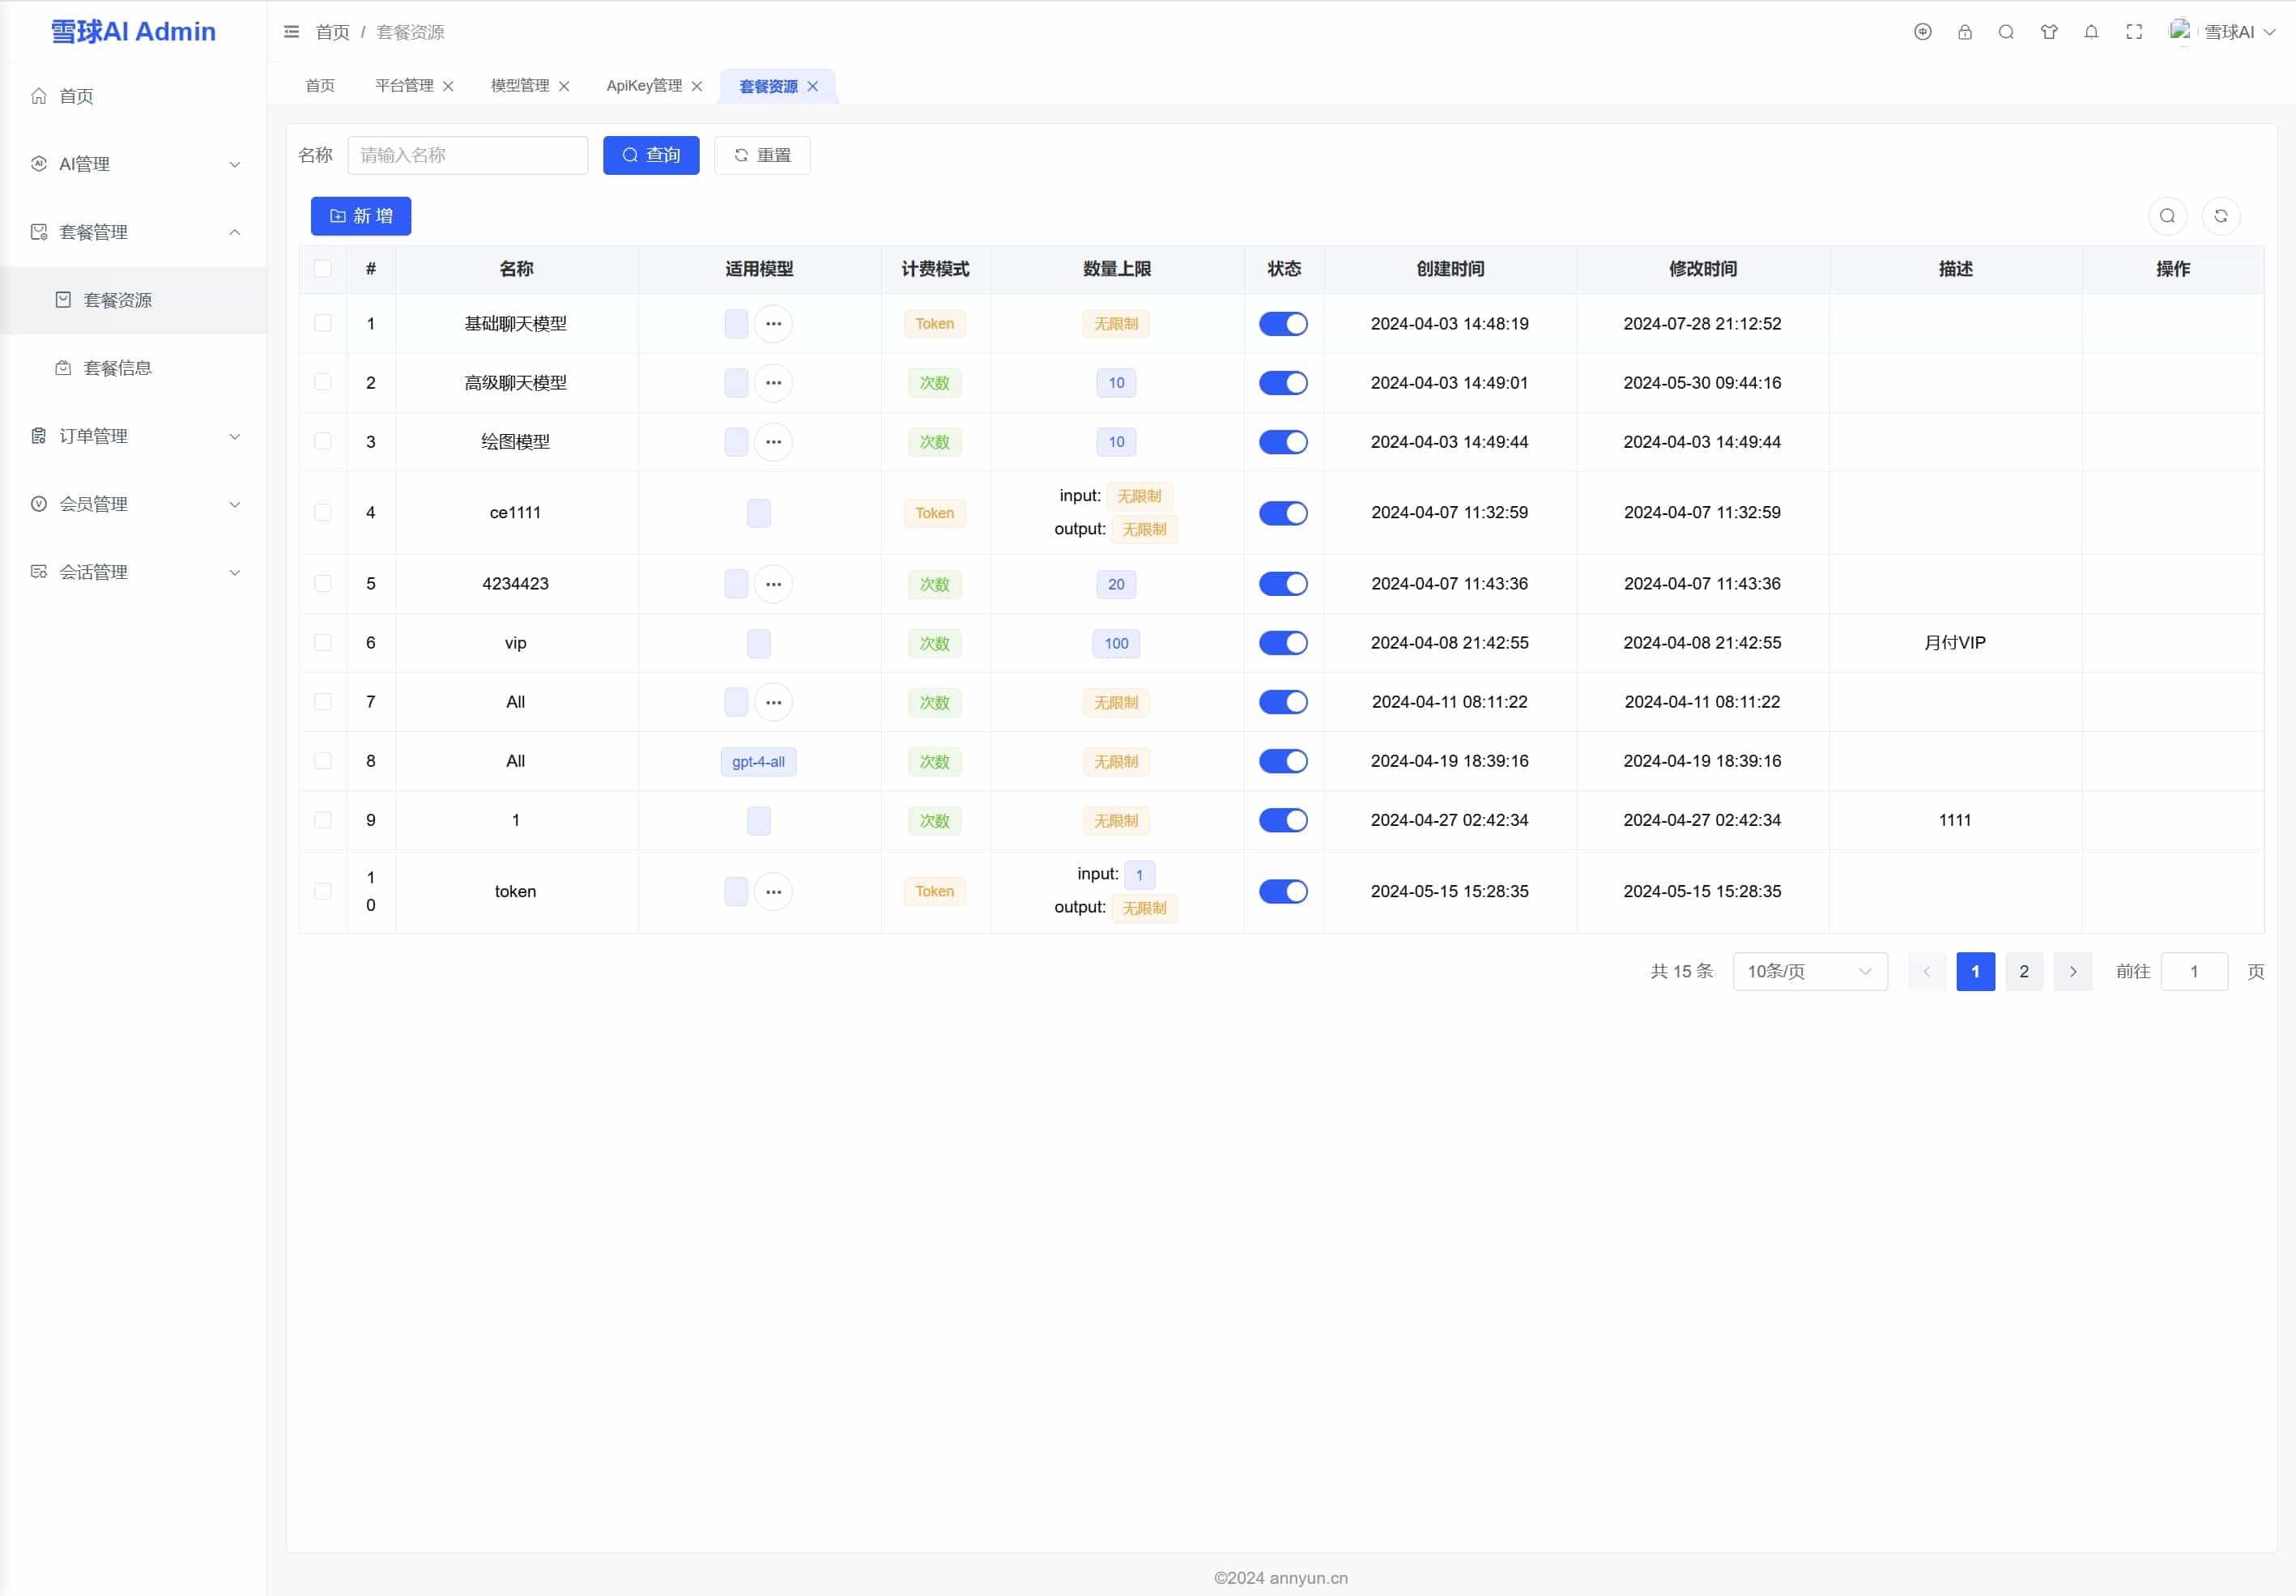Click the header search magnifier icon
The height and width of the screenshot is (1596, 2296).
pos(2006,32)
